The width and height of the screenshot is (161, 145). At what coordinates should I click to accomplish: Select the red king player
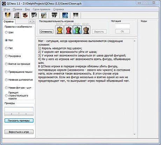pos(68,30)
